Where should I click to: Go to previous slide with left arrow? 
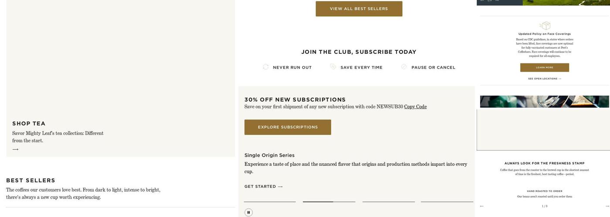[x=482, y=206]
